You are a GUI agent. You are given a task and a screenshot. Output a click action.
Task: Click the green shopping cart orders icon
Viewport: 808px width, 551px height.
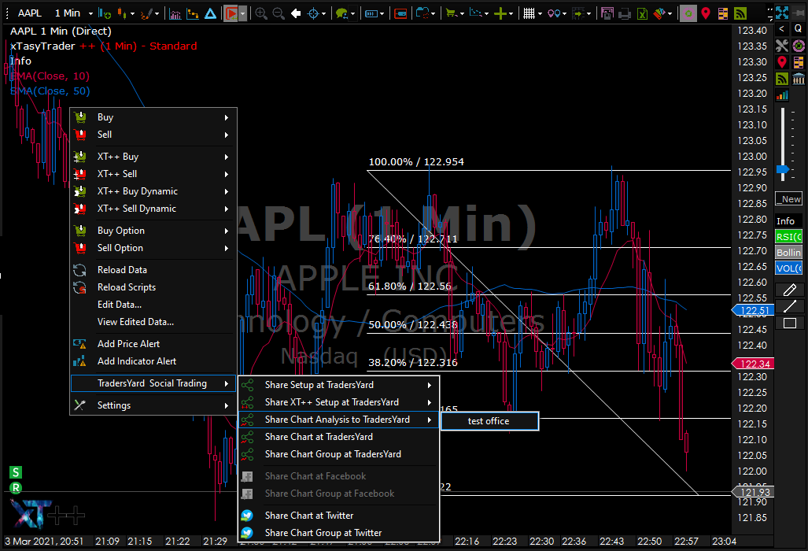coord(452,13)
